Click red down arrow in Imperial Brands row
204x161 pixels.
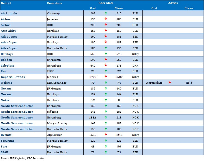pyautogui.click(x=106, y=77)
